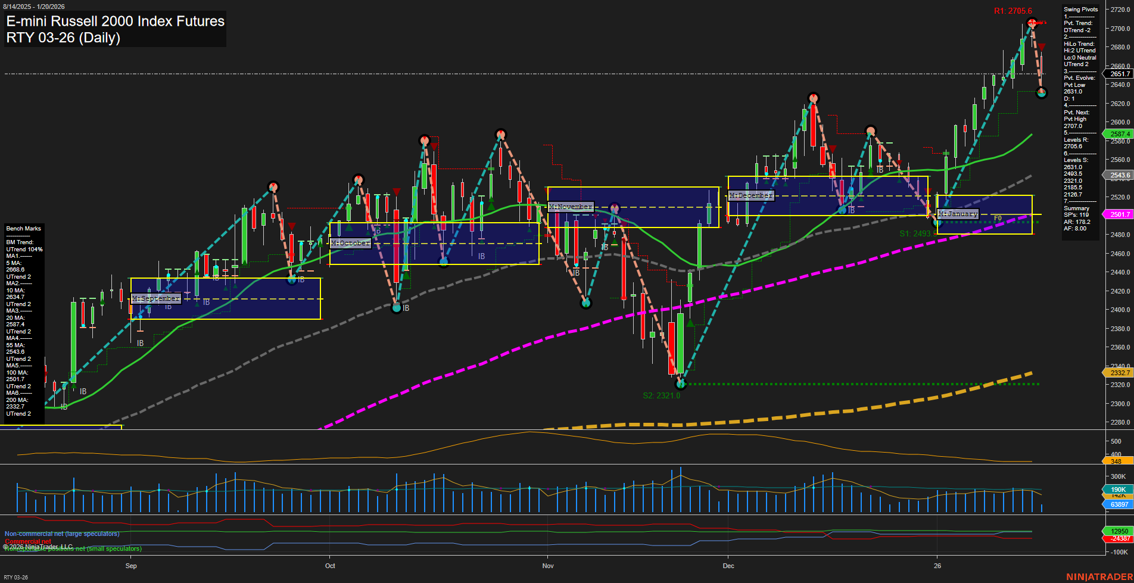Click the Sep label on the time axis
1134x583 pixels.
131,566
